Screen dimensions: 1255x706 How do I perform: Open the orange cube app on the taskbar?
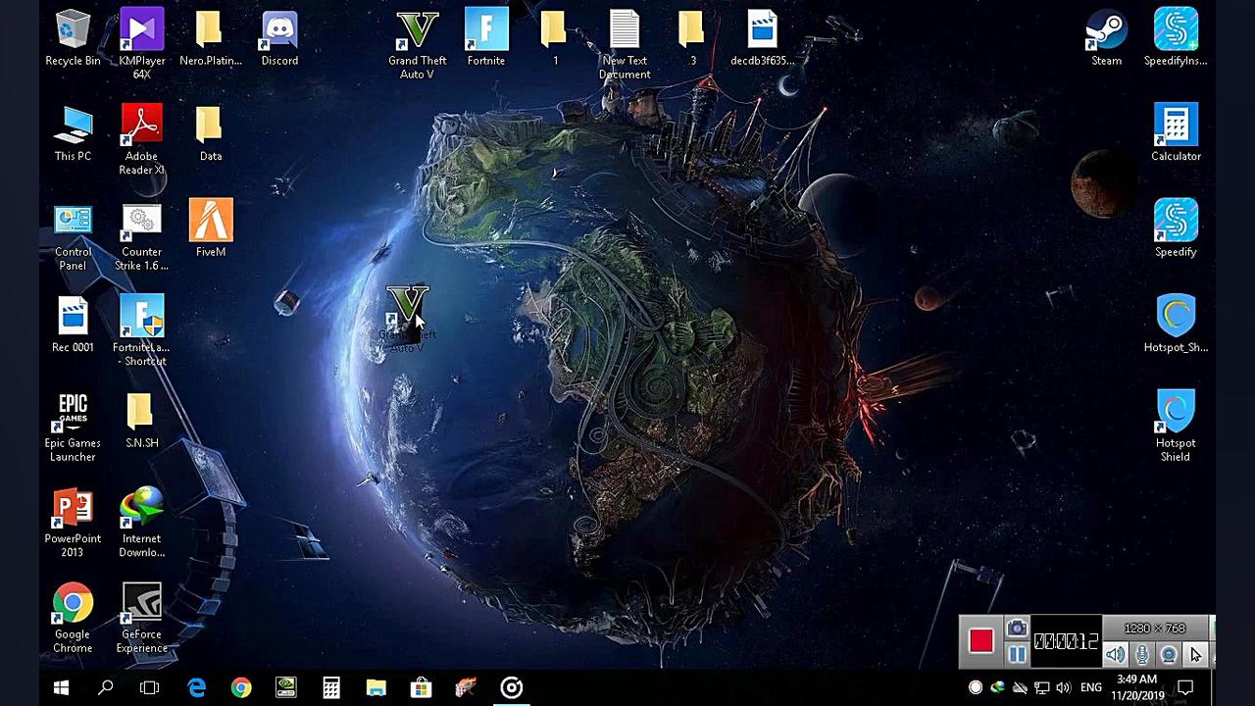(466, 688)
